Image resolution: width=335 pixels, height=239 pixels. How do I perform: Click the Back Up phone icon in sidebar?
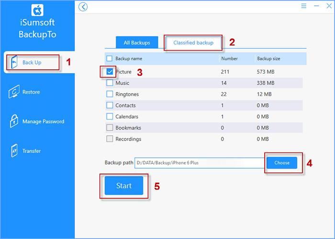click(x=14, y=62)
